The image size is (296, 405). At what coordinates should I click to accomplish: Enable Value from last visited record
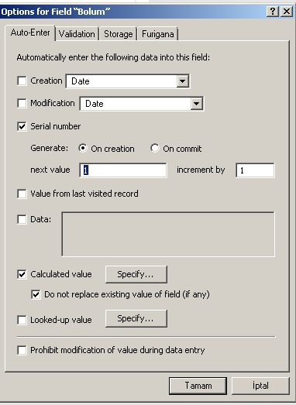pyautogui.click(x=22, y=194)
